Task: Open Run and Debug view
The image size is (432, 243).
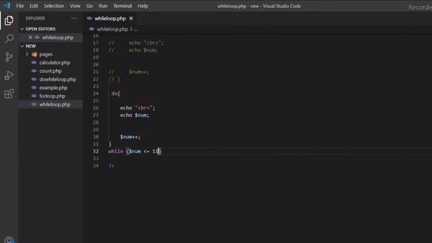Action: point(9,75)
